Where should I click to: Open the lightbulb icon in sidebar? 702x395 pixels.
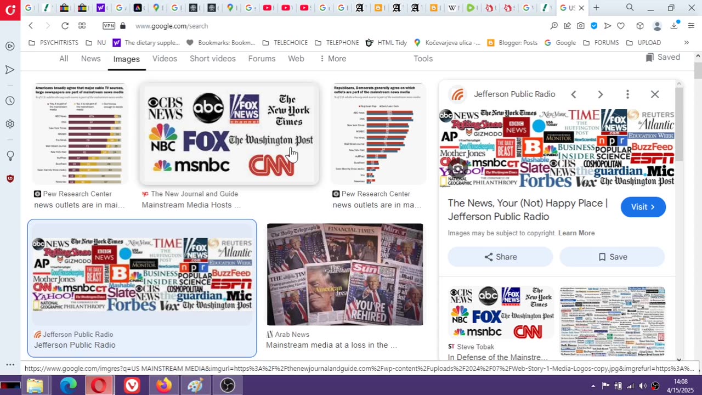click(x=10, y=156)
